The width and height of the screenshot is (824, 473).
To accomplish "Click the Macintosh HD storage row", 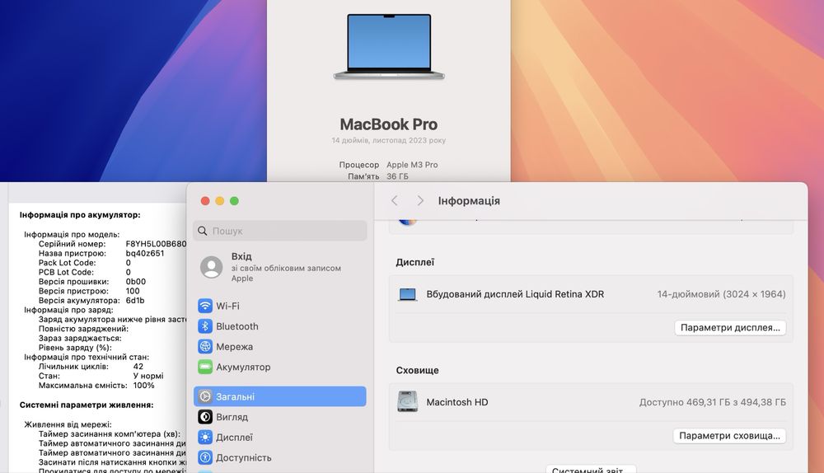I will [x=591, y=402].
